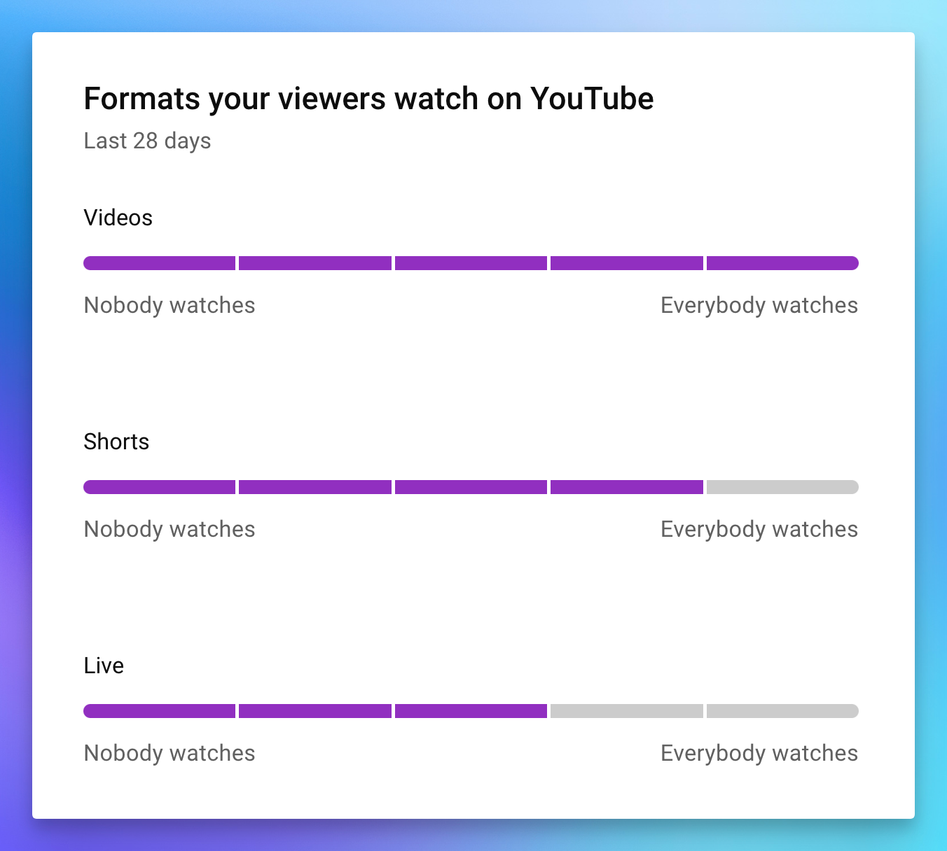Click third purple segment of Live bar
This screenshot has width=947, height=851.
(471, 711)
